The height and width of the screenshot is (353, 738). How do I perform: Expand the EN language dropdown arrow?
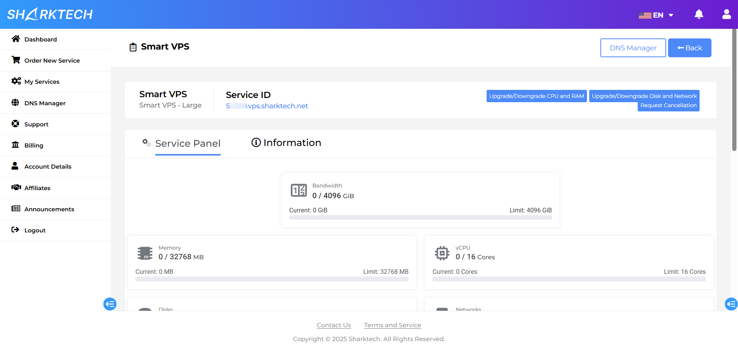click(x=671, y=15)
